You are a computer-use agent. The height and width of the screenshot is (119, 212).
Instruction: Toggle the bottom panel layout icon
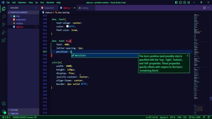point(180,2)
